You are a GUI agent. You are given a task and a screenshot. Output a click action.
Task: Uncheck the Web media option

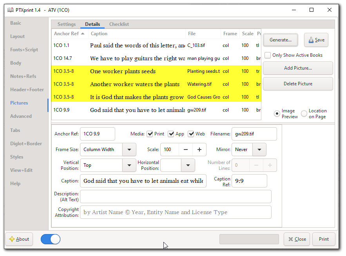[x=192, y=133]
